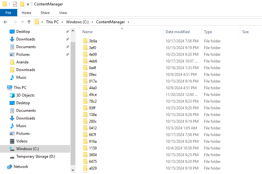The height and width of the screenshot is (174, 262).
Task: Select the 916a folder icon
Action: pyautogui.click(x=85, y=141)
